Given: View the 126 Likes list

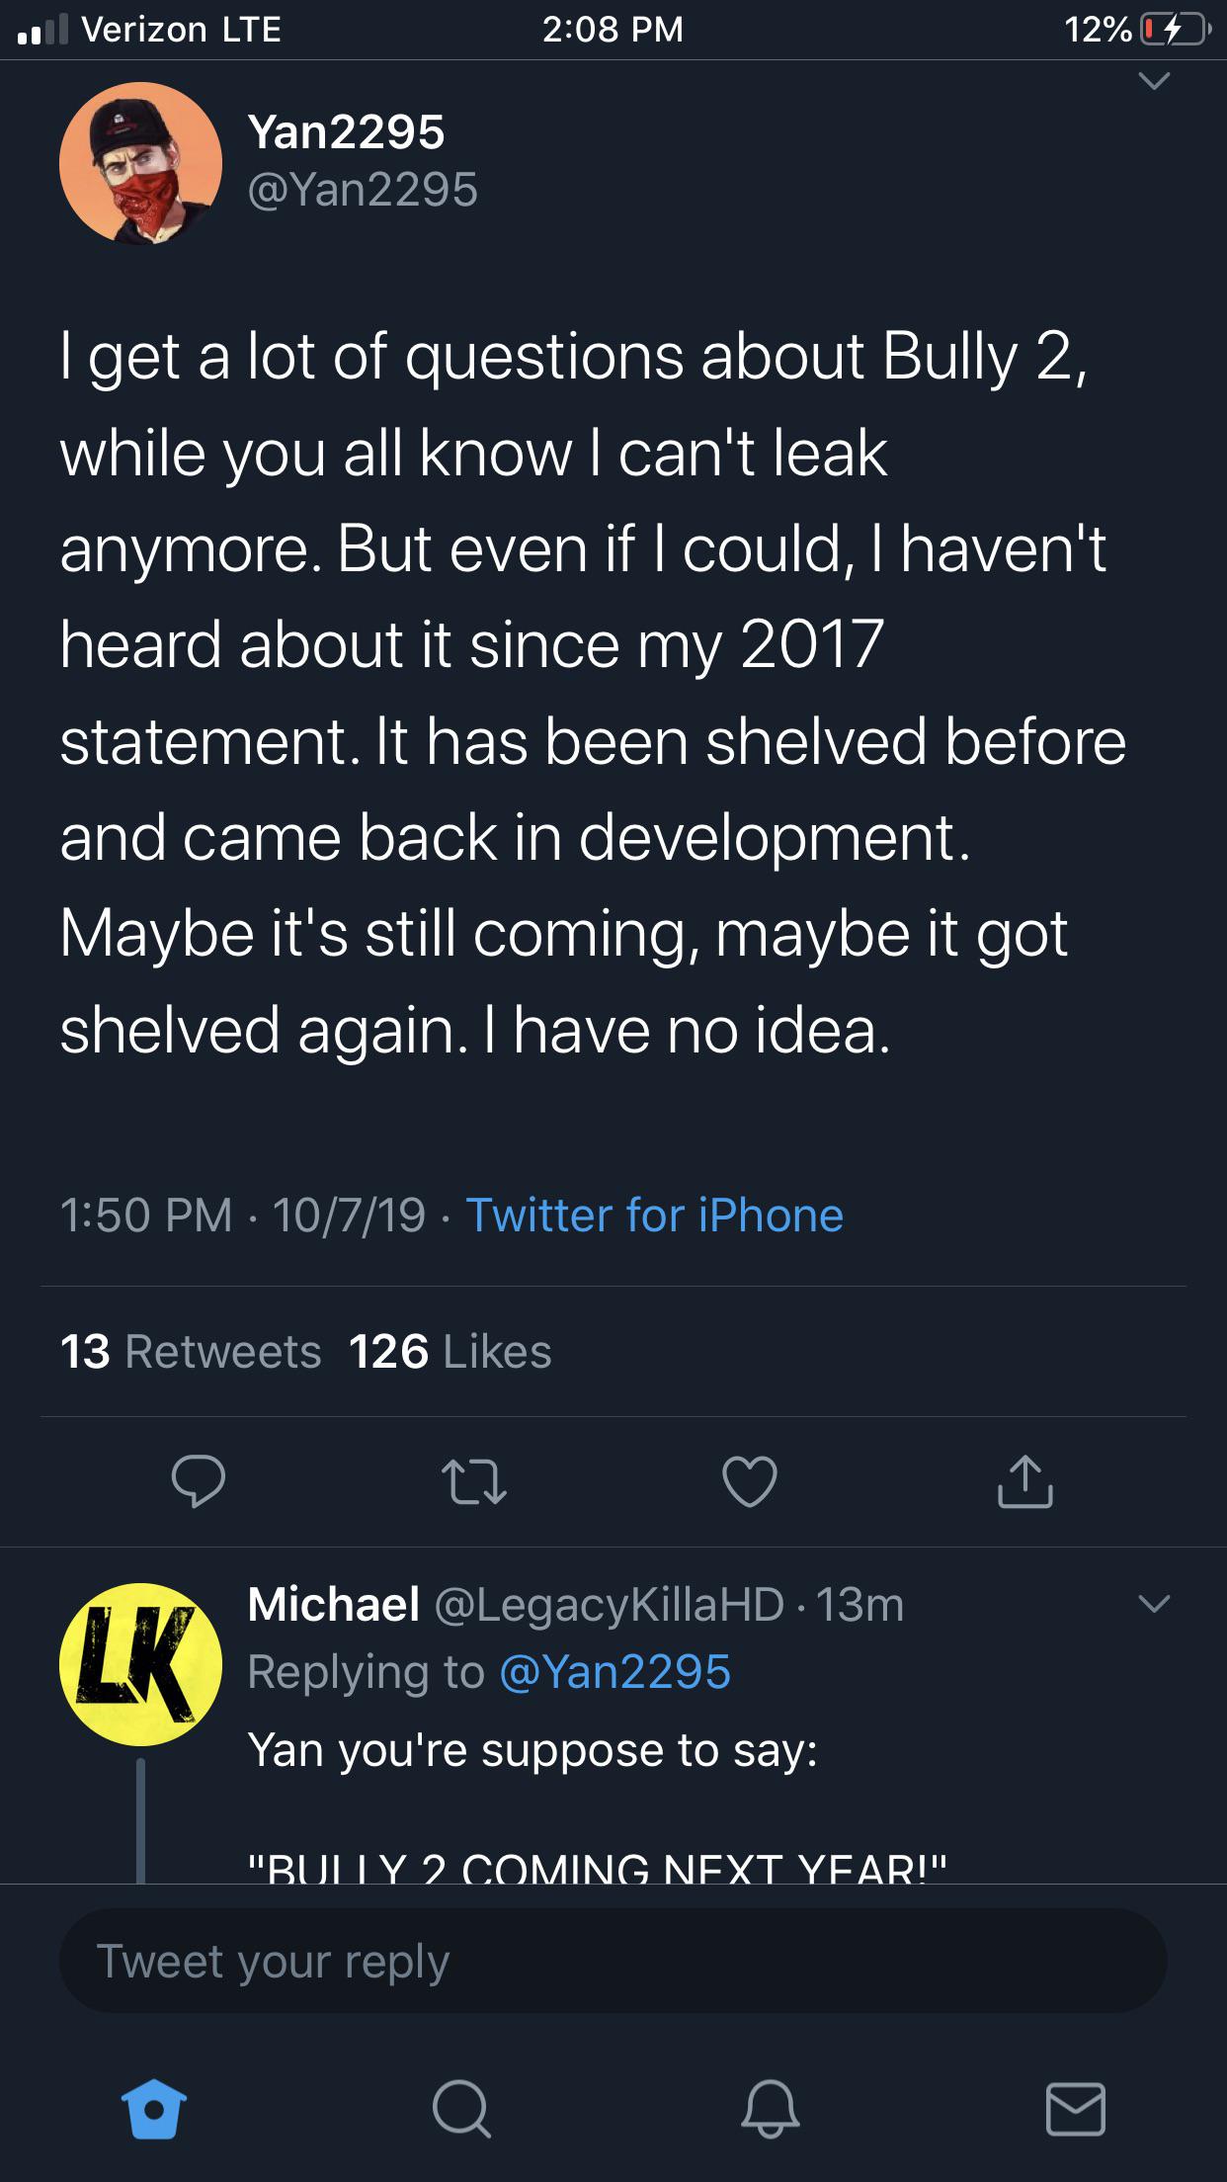Looking at the screenshot, I should [450, 1351].
